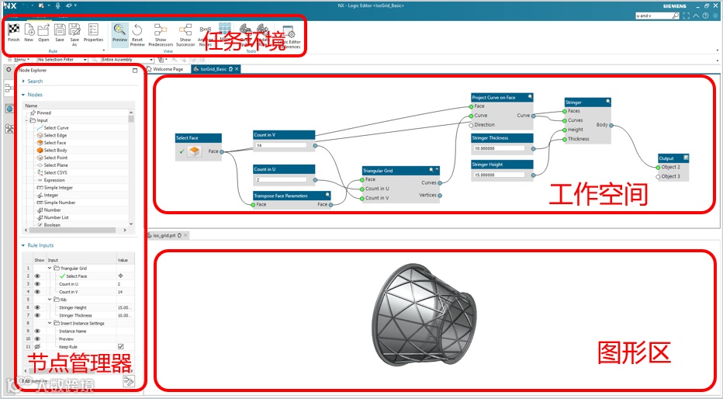Toggle visibility eye for Instance Name

[37, 331]
